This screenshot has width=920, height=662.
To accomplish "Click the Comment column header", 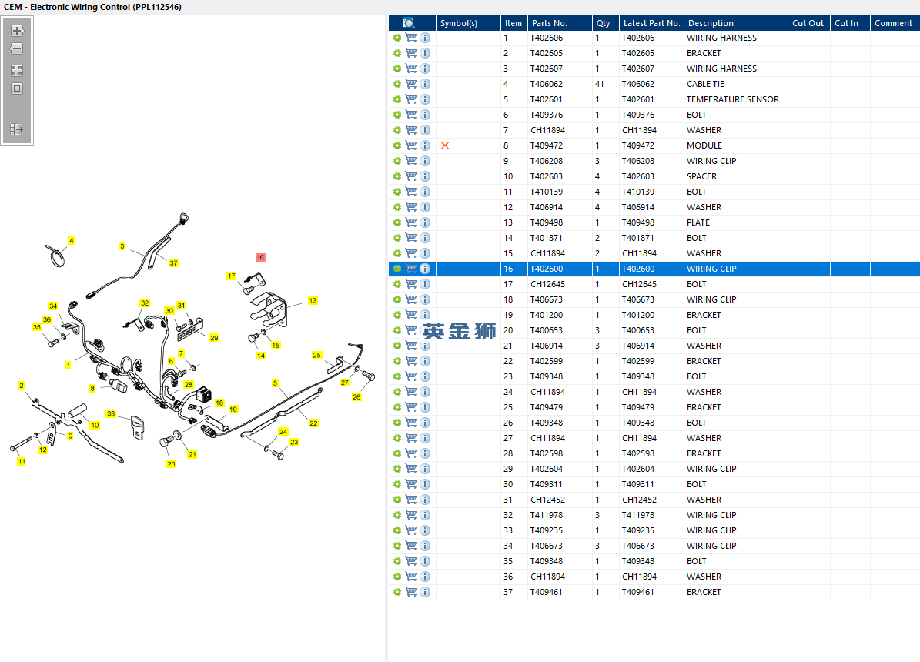I will [895, 23].
